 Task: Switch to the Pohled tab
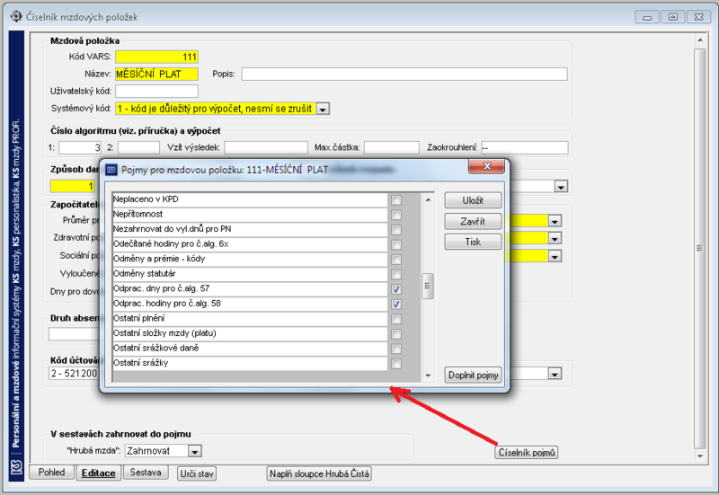tap(51, 472)
